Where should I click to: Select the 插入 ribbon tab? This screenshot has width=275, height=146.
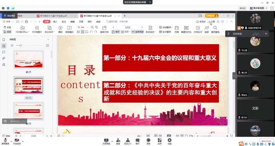tap(55, 21)
